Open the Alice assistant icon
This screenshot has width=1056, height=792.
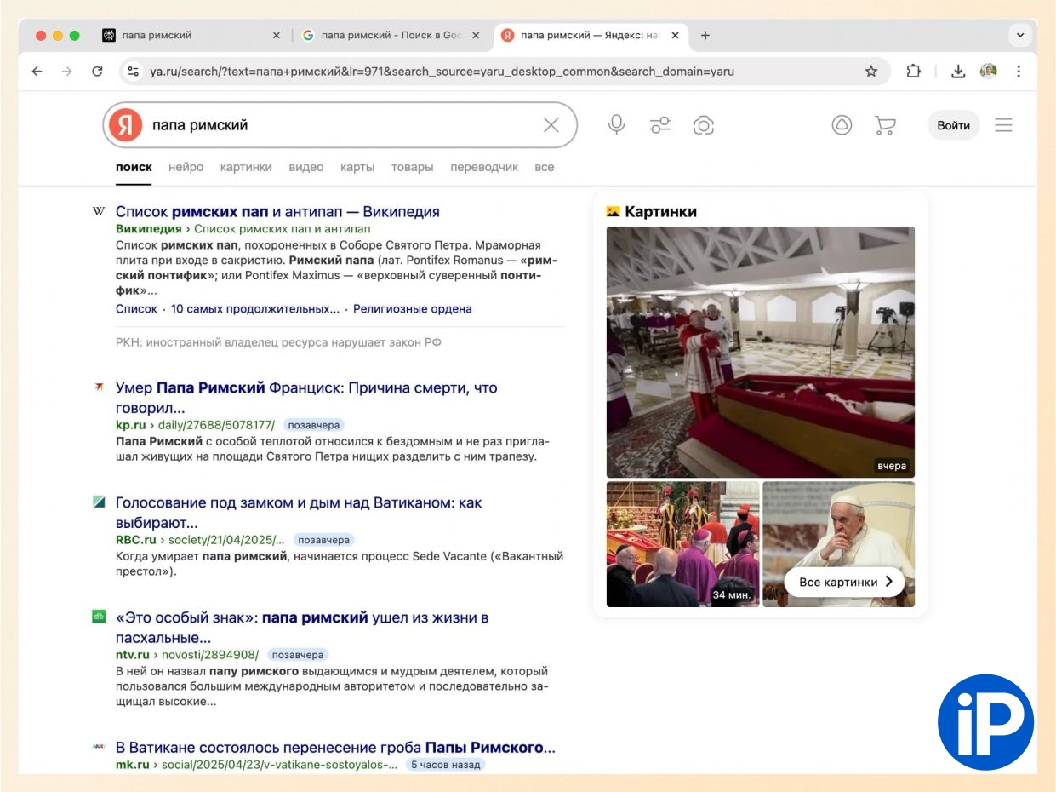coord(842,125)
